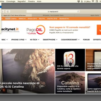
Task: Open the display mirroring menu bar icon
Action: click(x=97, y=1)
